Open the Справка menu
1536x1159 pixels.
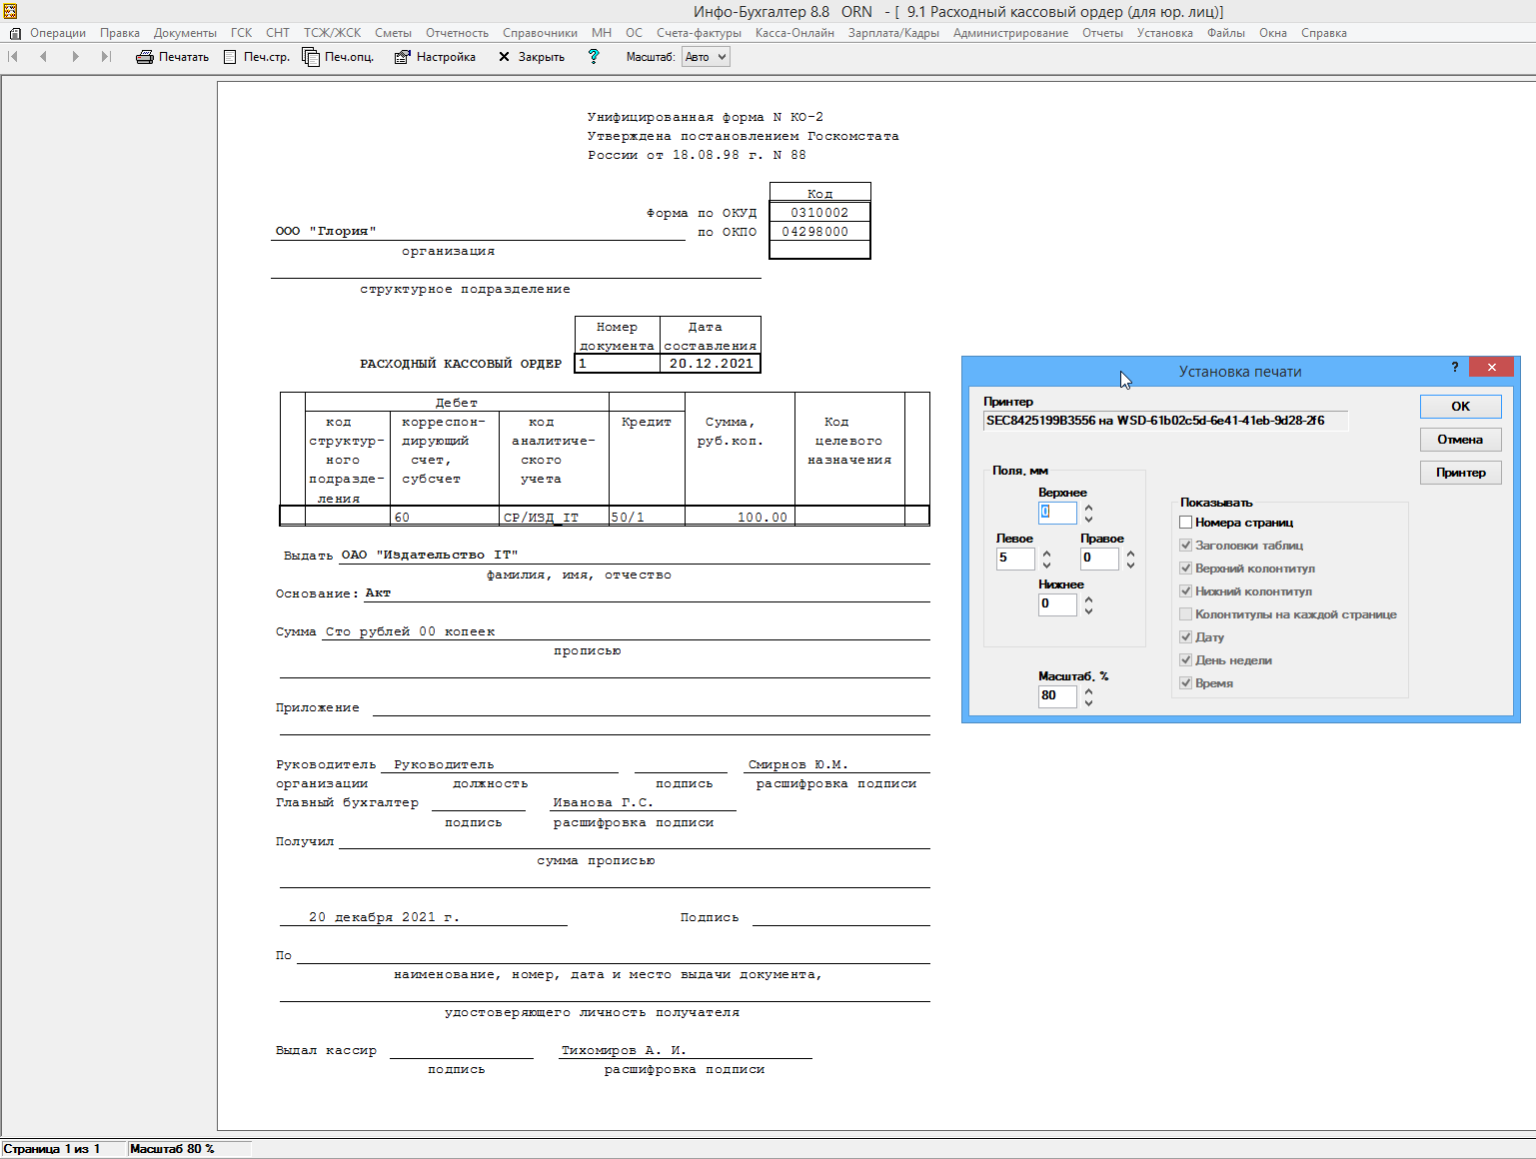click(x=1323, y=33)
